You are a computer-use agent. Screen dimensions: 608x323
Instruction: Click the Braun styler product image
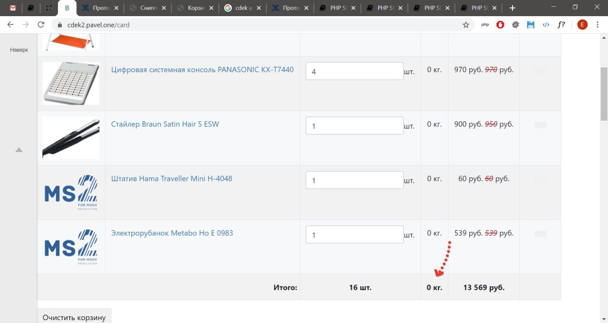[71, 138]
